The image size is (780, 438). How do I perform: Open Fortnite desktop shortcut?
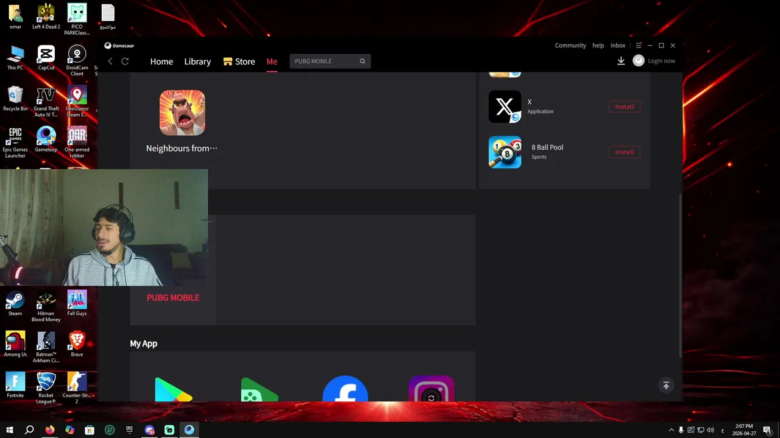(x=15, y=384)
